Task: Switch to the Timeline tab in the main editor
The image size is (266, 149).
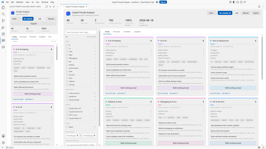Action: coord(127,32)
